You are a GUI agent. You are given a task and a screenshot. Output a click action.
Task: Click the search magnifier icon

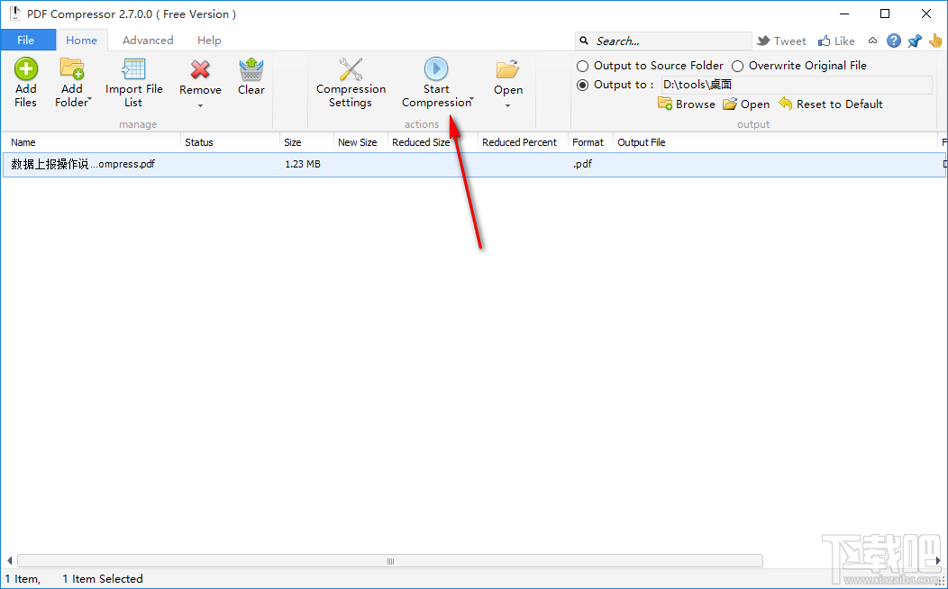(x=584, y=41)
